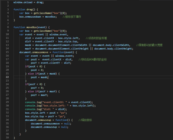The height and width of the screenshot is (140, 173).
Task: Click 'disX = event.clientX - box.style.left,' line
Action: click(52, 38)
